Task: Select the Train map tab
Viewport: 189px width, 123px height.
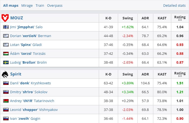Action: pyautogui.click(x=40, y=5)
